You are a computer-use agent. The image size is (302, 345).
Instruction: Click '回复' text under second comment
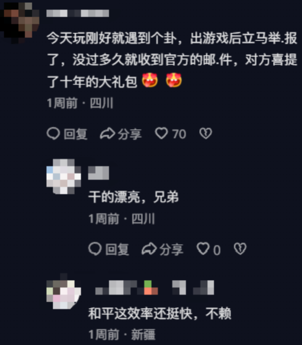click(x=117, y=249)
